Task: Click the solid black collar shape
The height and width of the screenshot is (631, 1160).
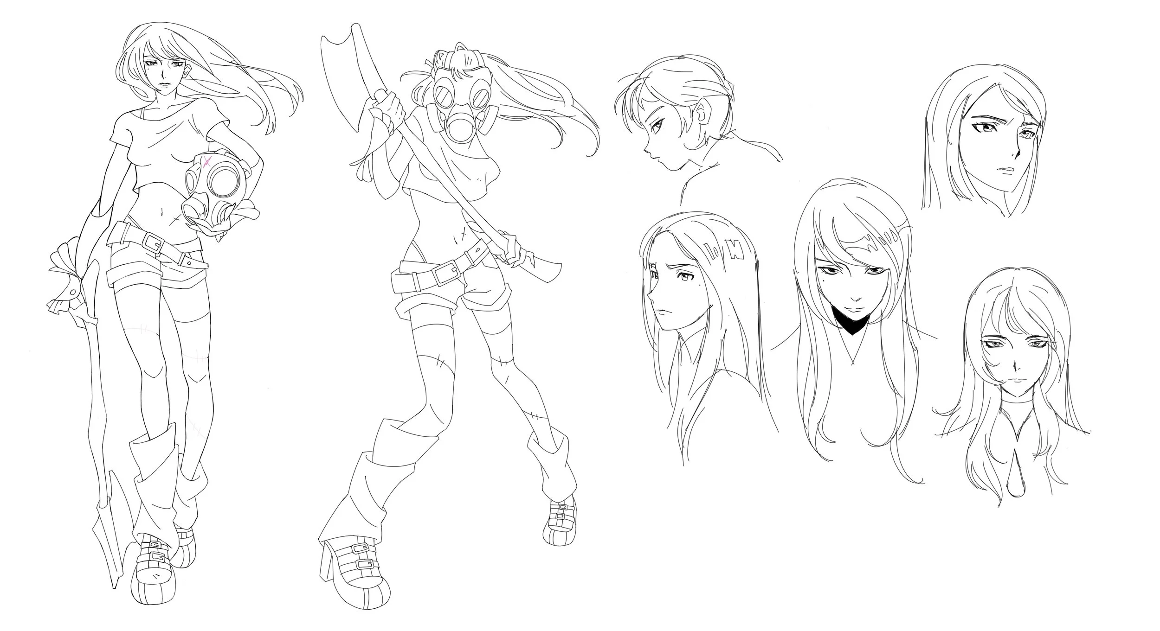Action: (x=851, y=323)
